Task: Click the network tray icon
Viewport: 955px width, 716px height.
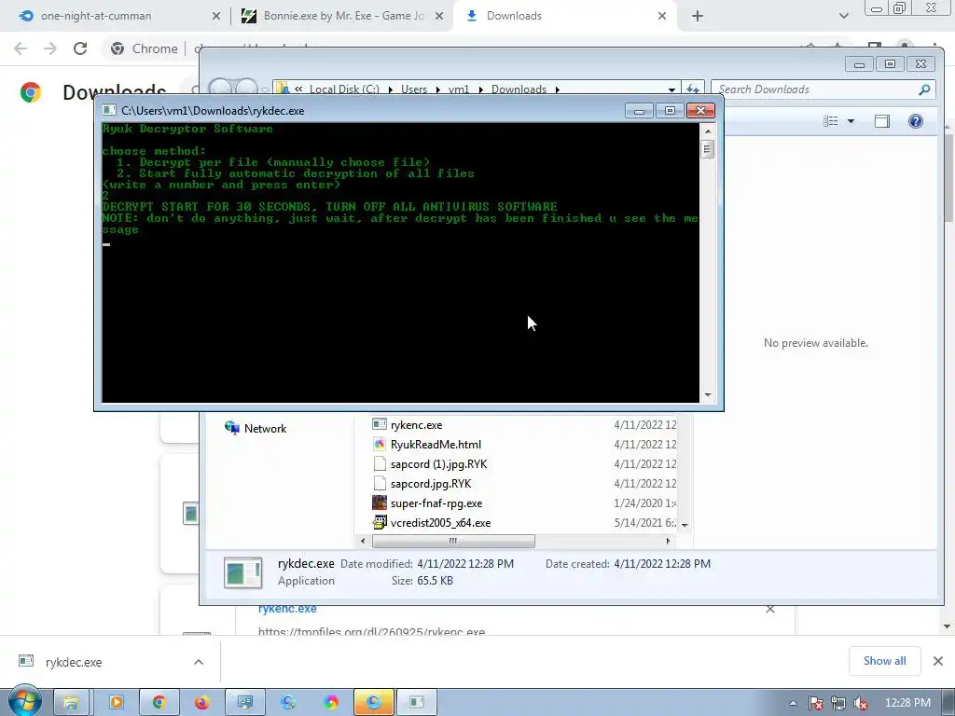Action: click(x=838, y=703)
